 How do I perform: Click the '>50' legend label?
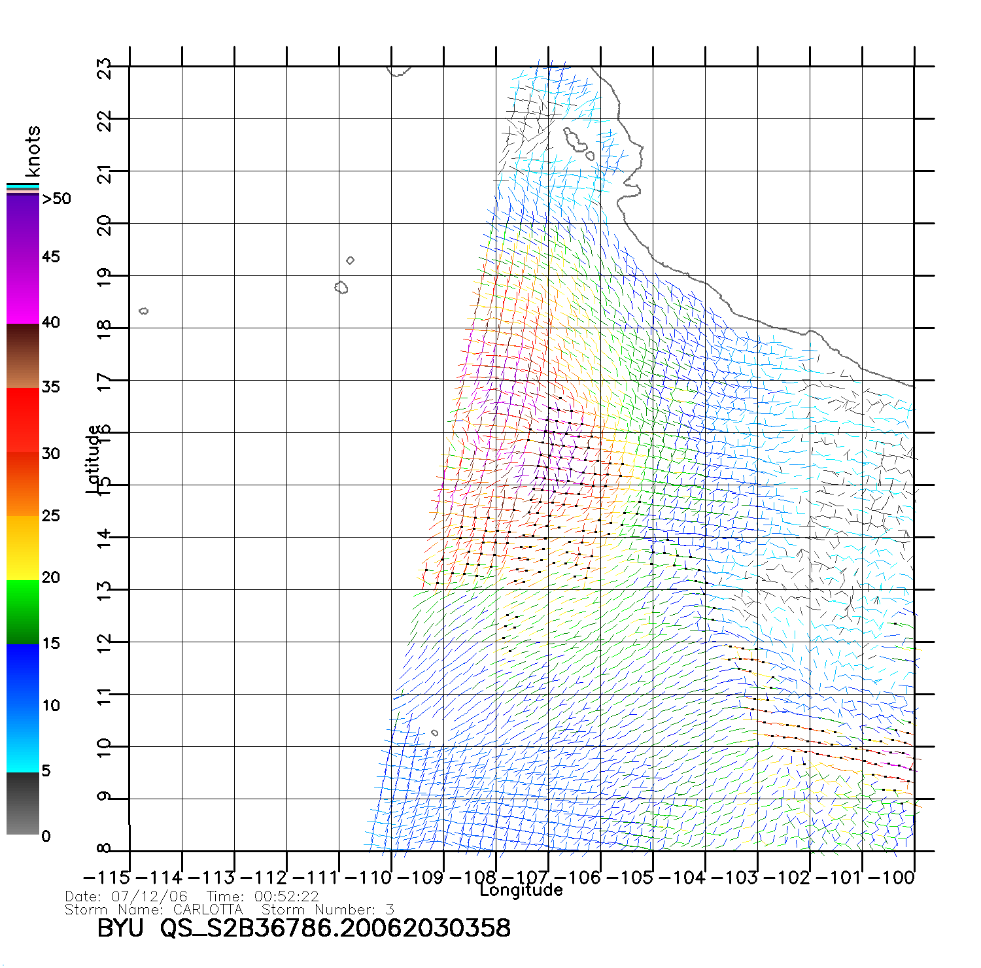pos(56,199)
